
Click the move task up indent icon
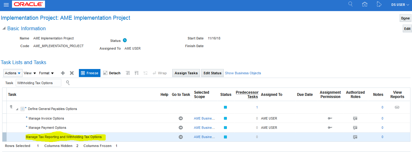pyautogui.click(x=137, y=73)
